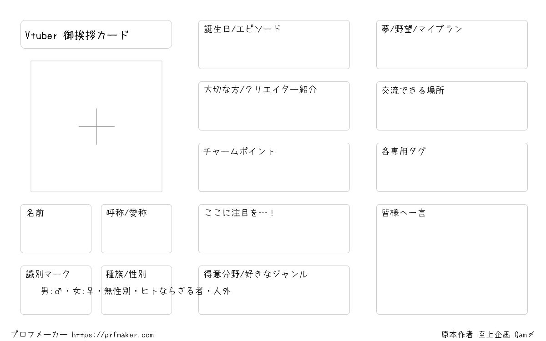Select the 得意分野/好きなジャンル field
This screenshot has width=546, height=341.
tap(274, 290)
